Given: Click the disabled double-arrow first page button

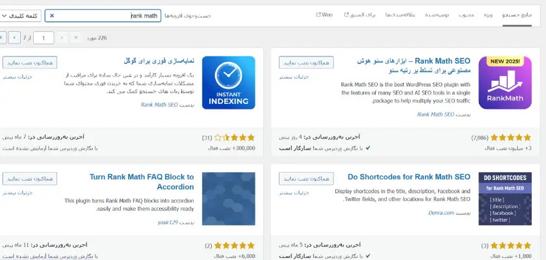Looking at the screenshot, I should click(76, 38).
